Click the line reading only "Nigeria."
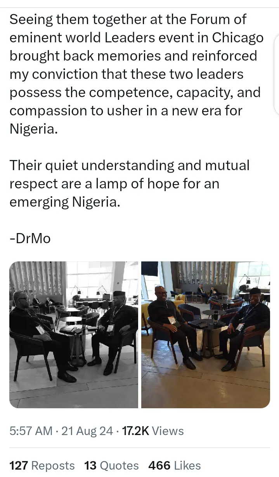 (x=34, y=129)
